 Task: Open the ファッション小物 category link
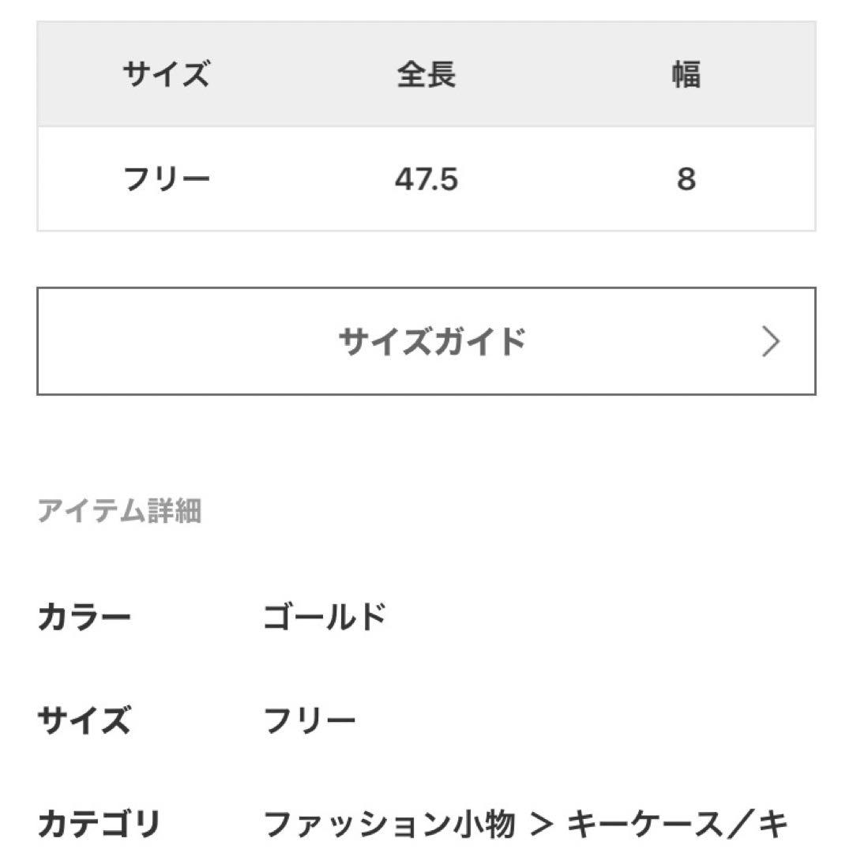click(x=389, y=824)
